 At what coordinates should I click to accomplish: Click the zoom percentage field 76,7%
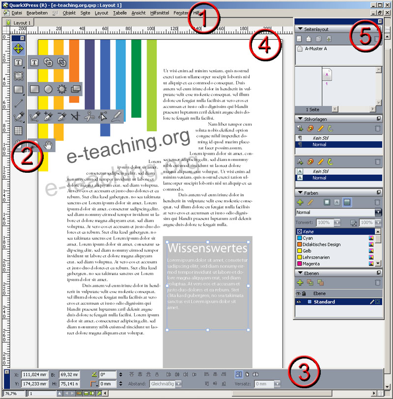14,394
